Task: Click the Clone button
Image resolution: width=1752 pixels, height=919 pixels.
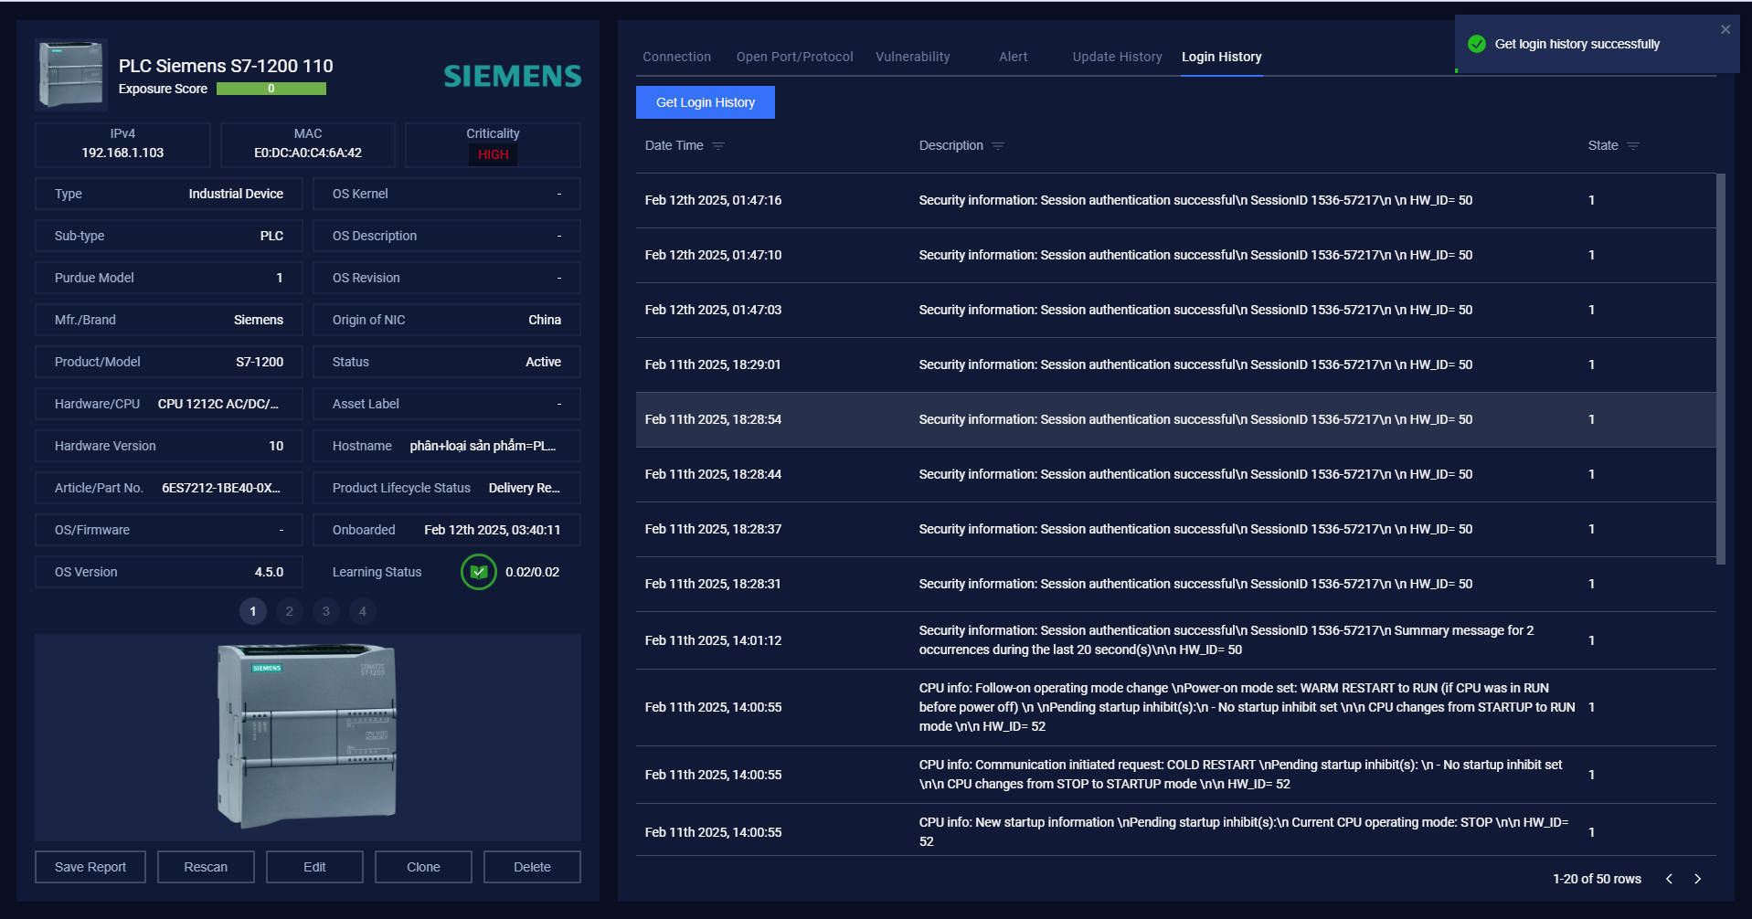Action: 423,867
